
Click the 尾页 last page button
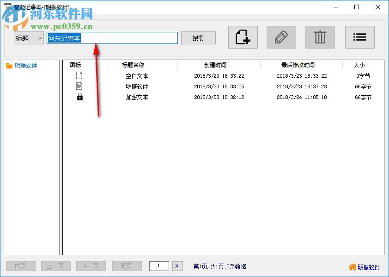(x=127, y=265)
